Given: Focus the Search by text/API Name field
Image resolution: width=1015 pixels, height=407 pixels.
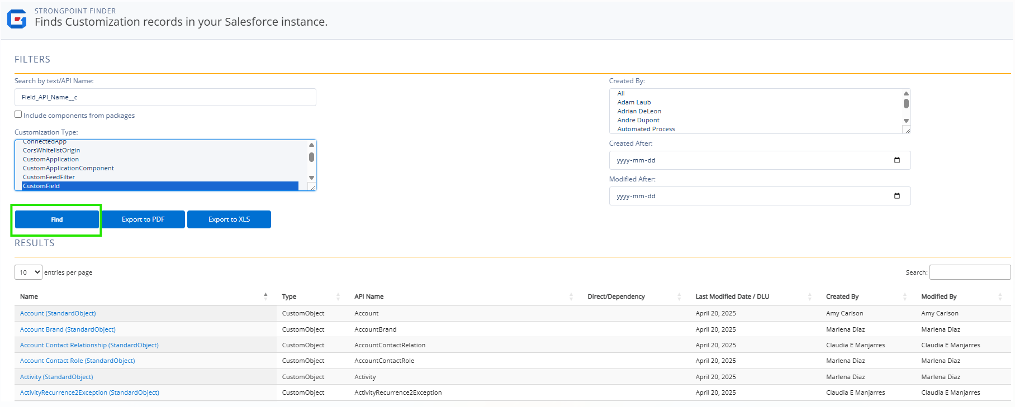Looking at the screenshot, I should click(165, 97).
